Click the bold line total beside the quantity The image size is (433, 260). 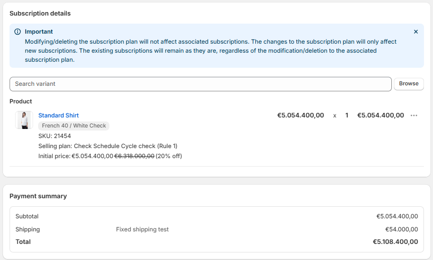(x=380, y=115)
